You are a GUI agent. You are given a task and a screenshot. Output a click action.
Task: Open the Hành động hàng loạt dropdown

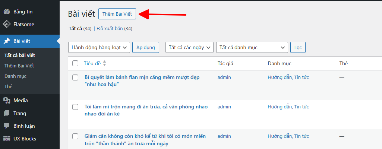tap(99, 47)
